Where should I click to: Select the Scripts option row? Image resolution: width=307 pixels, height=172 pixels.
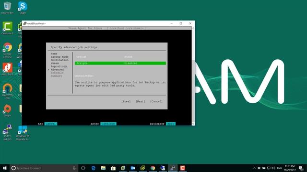click(x=120, y=63)
